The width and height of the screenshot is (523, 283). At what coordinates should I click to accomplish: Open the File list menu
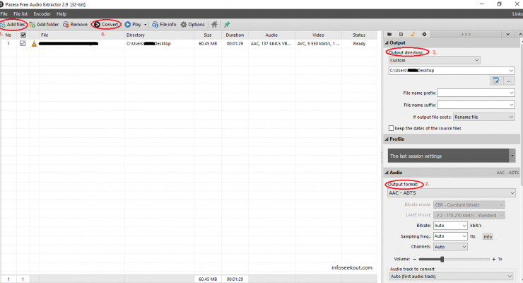coord(20,14)
